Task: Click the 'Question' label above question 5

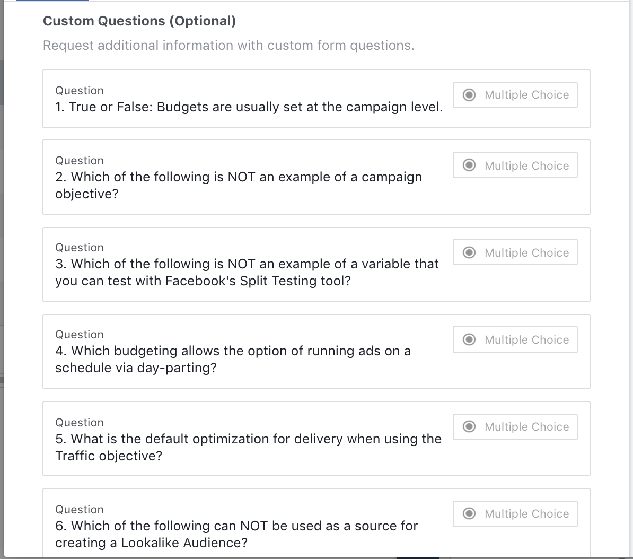Action: (80, 423)
